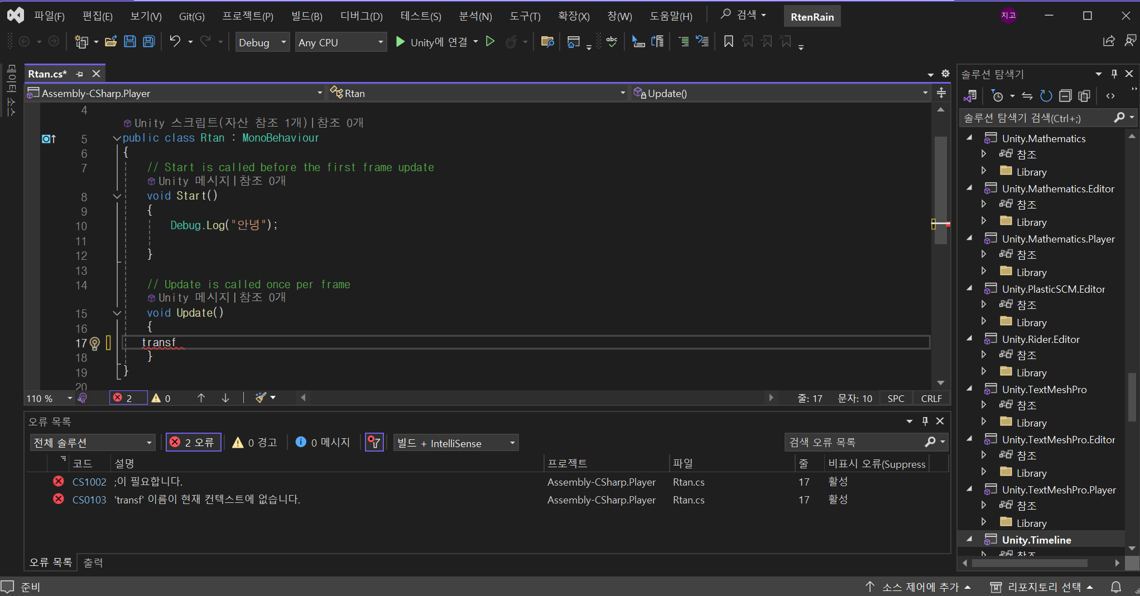Select the Unity.Timeline project node

coord(1036,539)
